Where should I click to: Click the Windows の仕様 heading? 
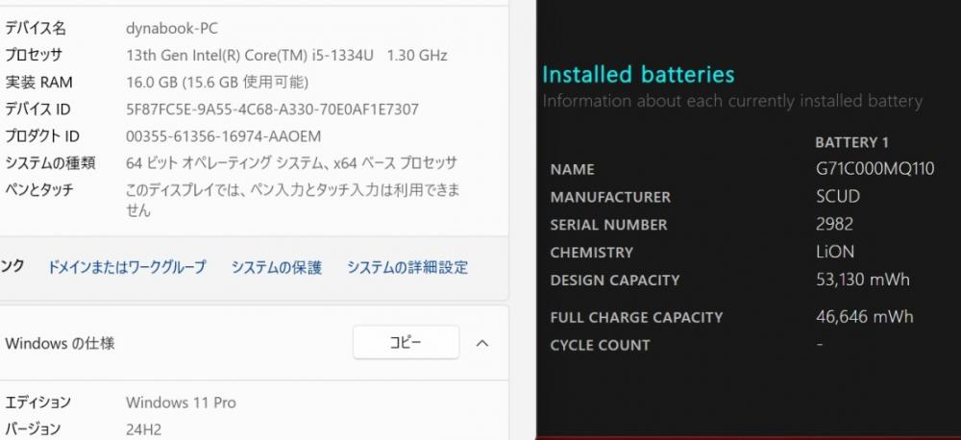point(60,343)
